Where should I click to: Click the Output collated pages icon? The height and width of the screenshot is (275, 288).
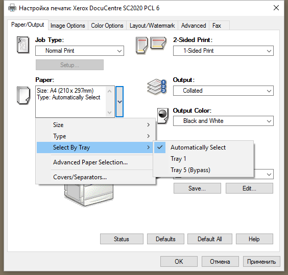click(157, 87)
